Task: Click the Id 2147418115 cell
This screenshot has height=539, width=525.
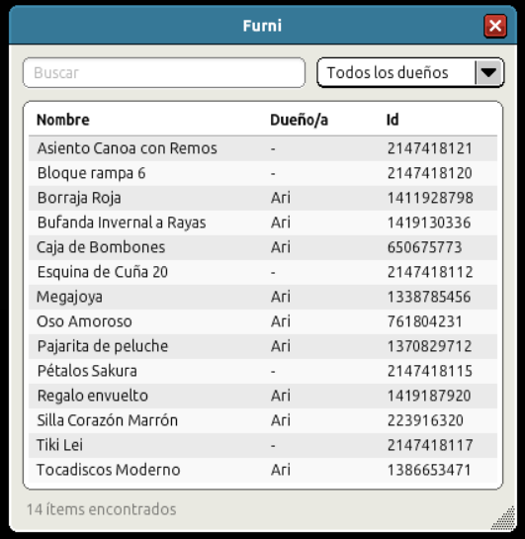Action: (430, 372)
